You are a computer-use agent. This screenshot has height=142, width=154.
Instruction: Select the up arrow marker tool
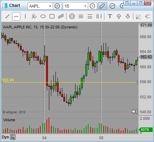click(119, 16)
